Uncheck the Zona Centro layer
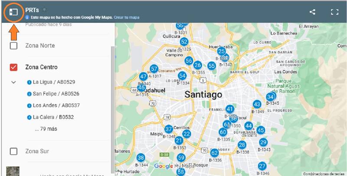This screenshot has height=176, width=347. 14,67
